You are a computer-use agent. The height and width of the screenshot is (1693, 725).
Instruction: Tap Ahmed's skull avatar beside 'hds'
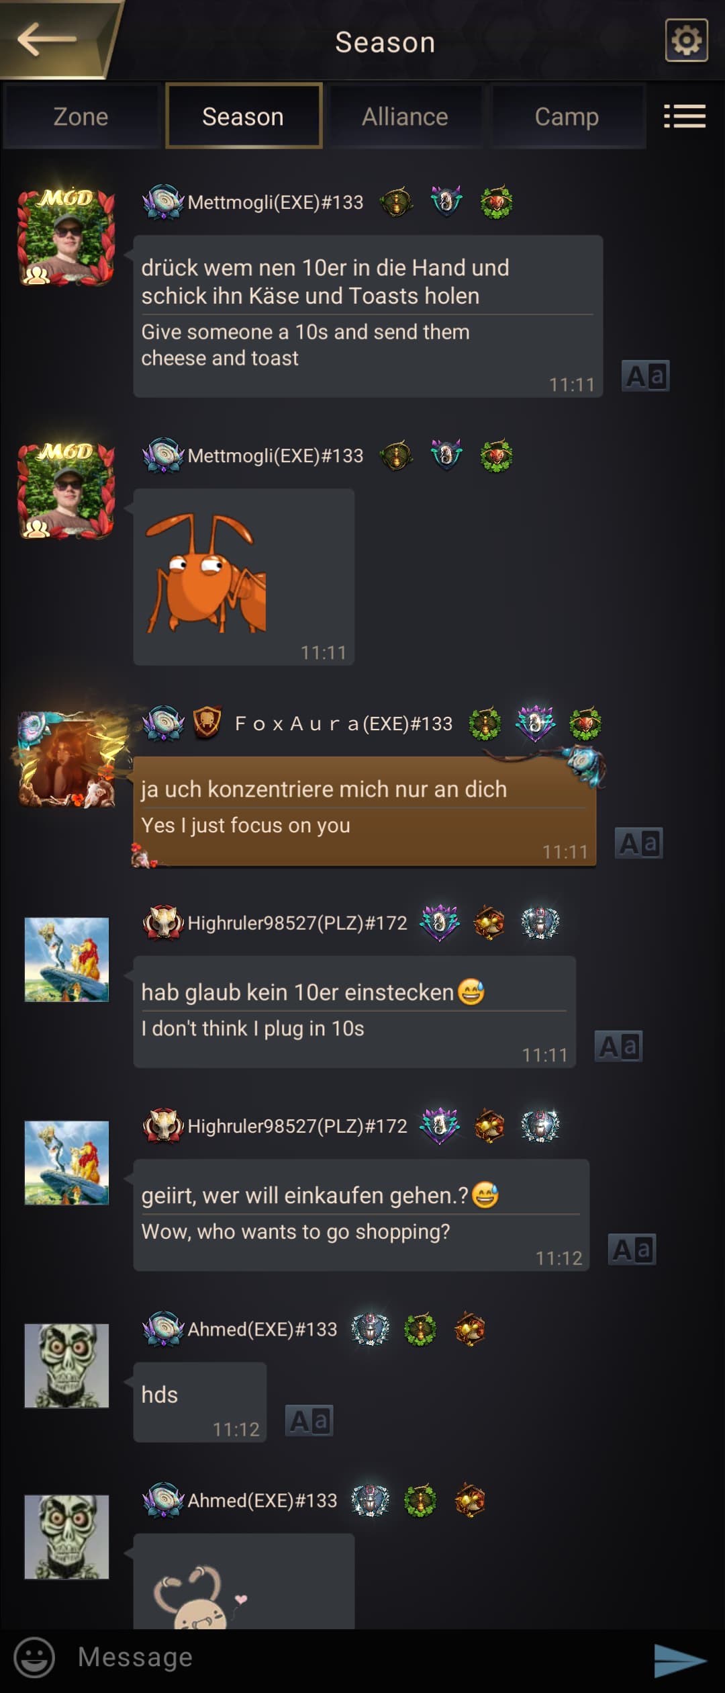point(66,1366)
